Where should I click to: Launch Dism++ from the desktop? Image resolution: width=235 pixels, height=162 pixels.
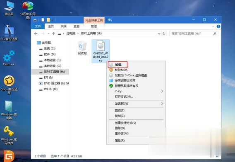point(9,58)
